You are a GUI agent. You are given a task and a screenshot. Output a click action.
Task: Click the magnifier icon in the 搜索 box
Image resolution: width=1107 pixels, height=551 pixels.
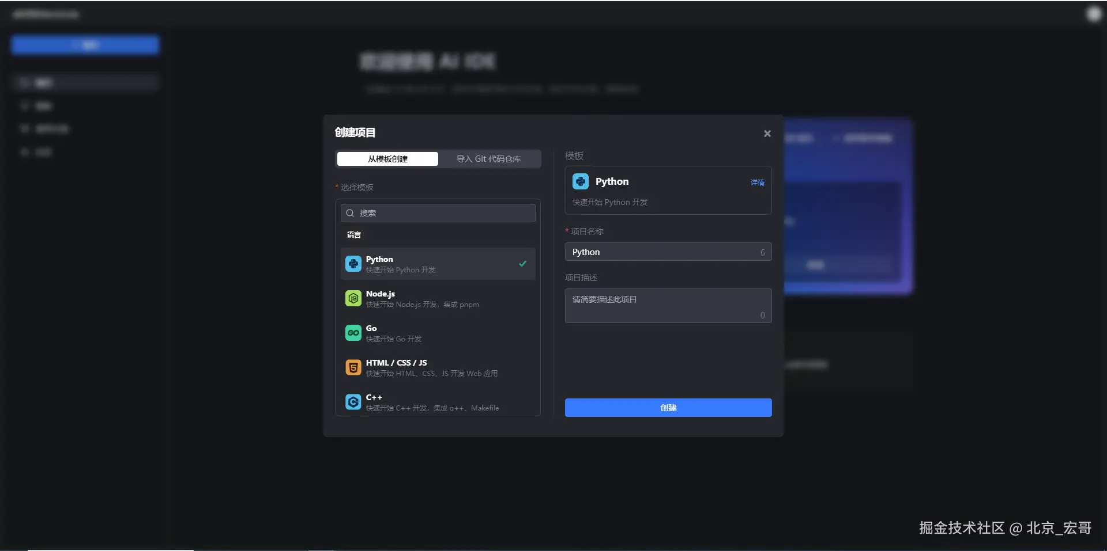click(x=350, y=213)
